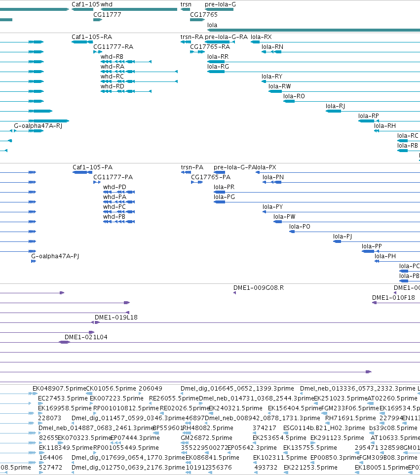Image resolution: width=420 pixels, height=475 pixels.
Task: Click the CG17765 gene label
Action: (x=204, y=14)
